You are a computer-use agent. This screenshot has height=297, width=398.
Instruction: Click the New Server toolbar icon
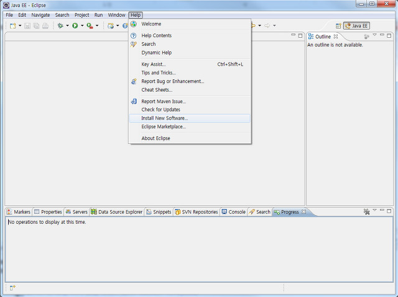click(111, 25)
